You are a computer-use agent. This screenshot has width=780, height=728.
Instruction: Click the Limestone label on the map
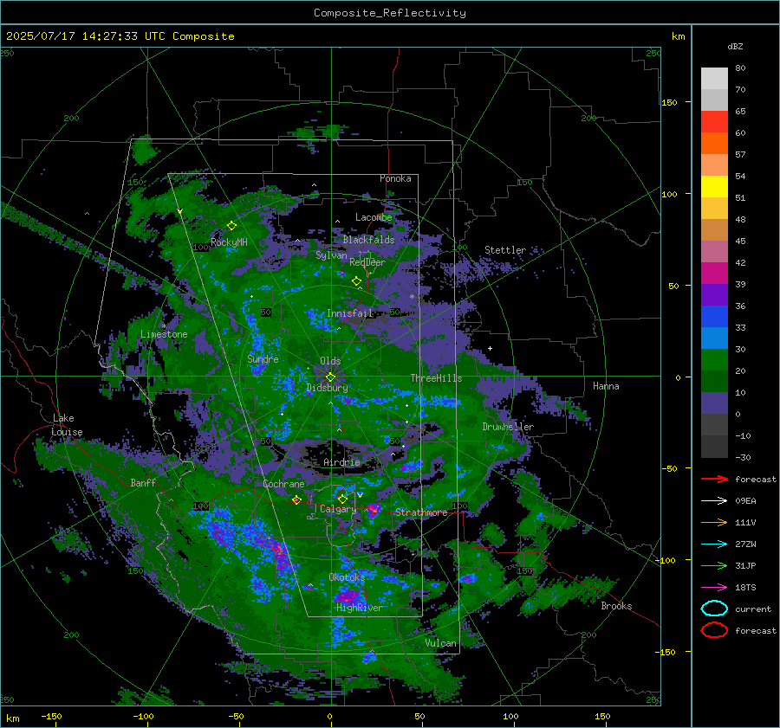coord(164,334)
